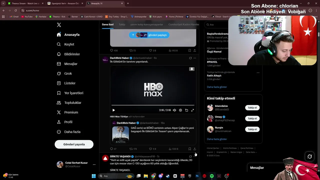
Task: Open Profil page
Action: (x=64, y=122)
